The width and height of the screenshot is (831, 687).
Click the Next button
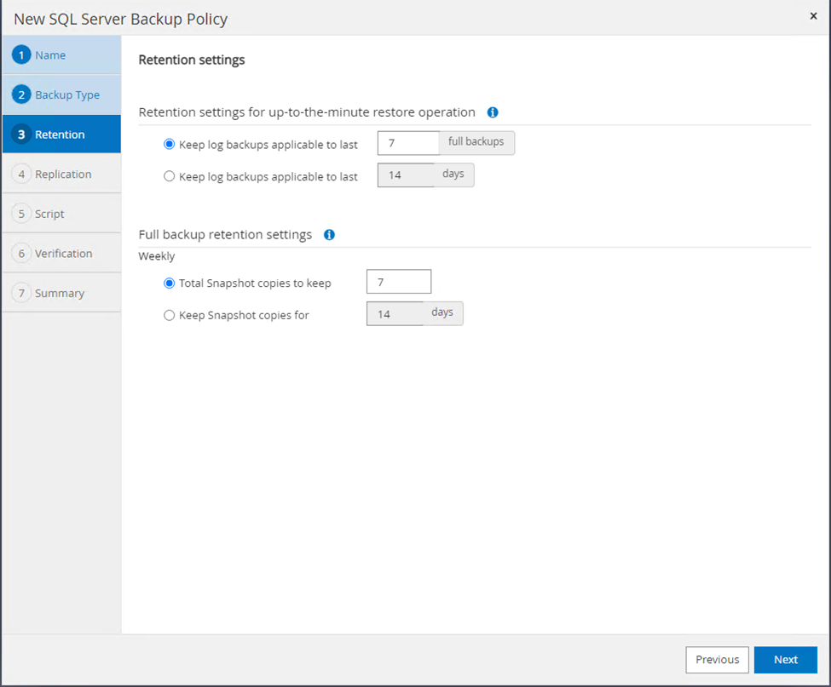(x=785, y=660)
